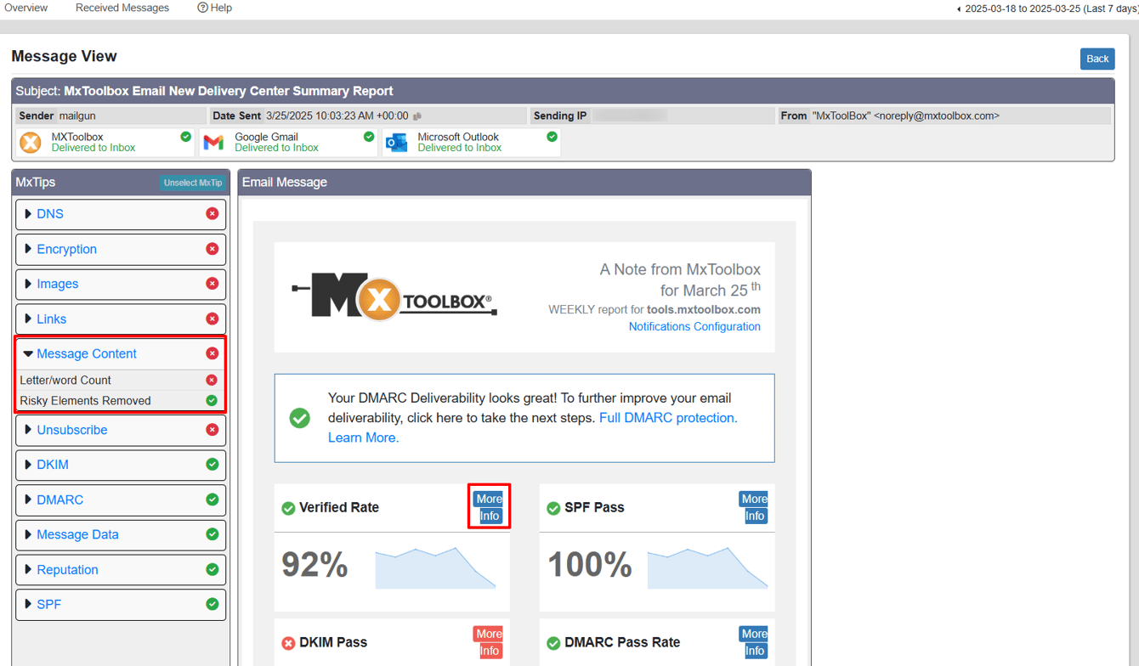Open the Overview menu item
The height and width of the screenshot is (666, 1139).
point(26,8)
